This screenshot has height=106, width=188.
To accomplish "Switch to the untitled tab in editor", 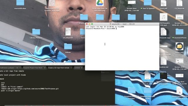I will point(77,68).
